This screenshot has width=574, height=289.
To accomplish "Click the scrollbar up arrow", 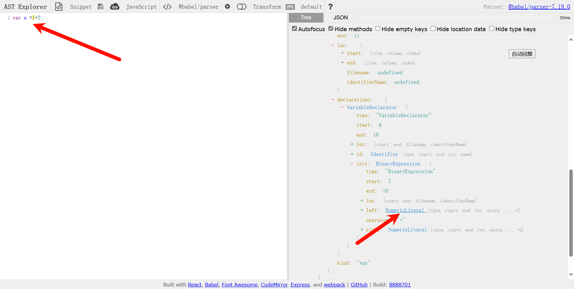I will coord(571,39).
